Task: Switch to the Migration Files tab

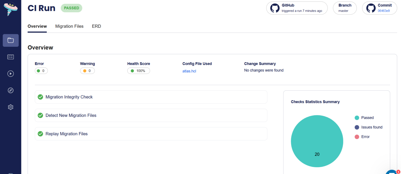Action: (69, 26)
